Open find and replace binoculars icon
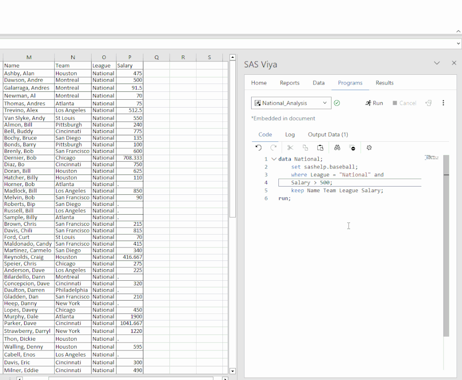 point(337,148)
